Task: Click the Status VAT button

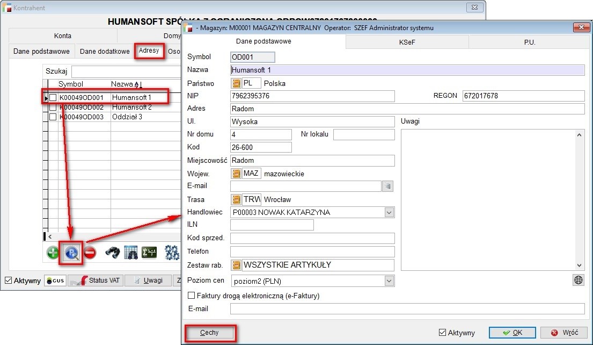Action: click(96, 281)
